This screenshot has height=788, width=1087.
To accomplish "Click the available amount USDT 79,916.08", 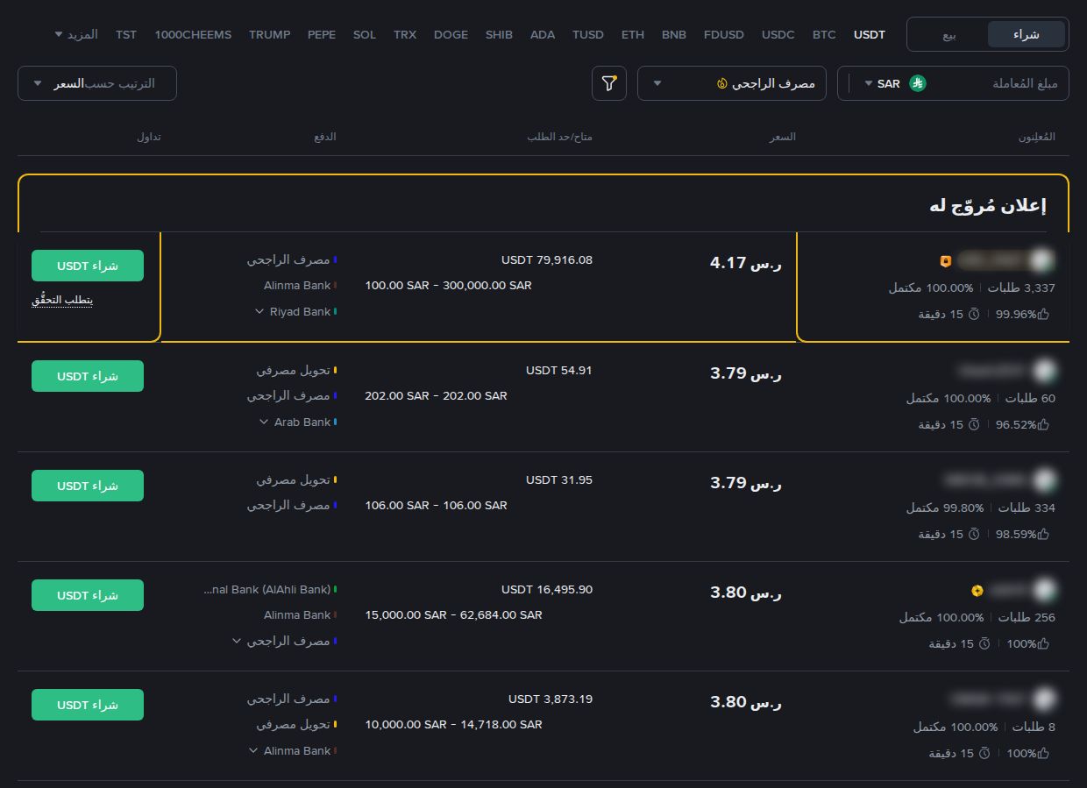I will pyautogui.click(x=547, y=260).
